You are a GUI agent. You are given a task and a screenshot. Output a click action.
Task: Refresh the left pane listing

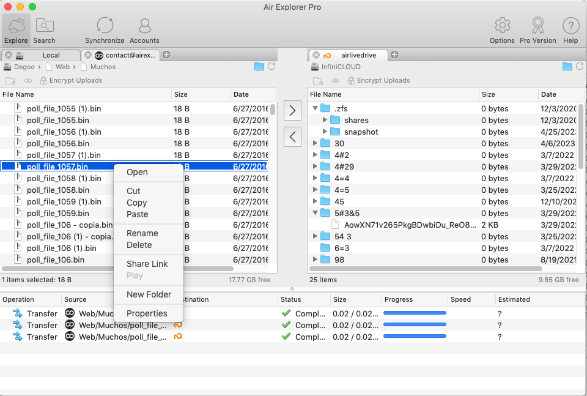pos(271,66)
